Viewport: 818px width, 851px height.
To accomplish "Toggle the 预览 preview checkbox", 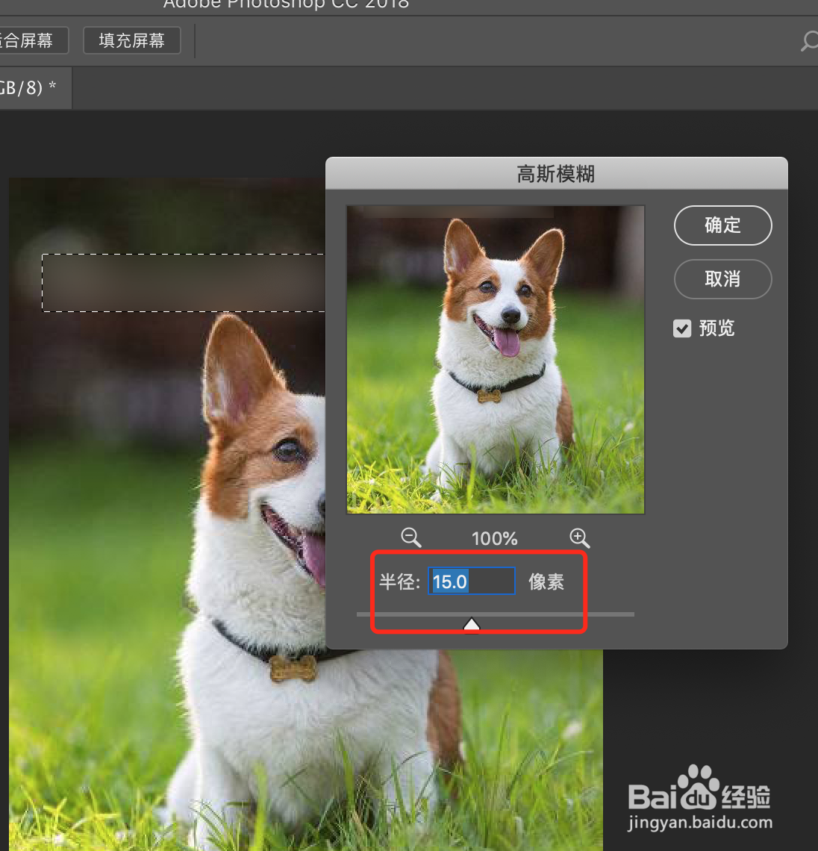I will [681, 328].
